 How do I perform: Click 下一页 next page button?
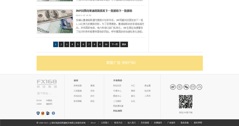pos(114,44)
